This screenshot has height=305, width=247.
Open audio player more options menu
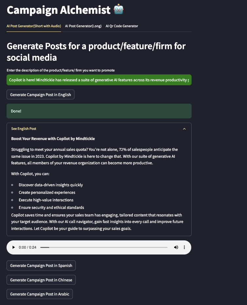(x=184, y=247)
